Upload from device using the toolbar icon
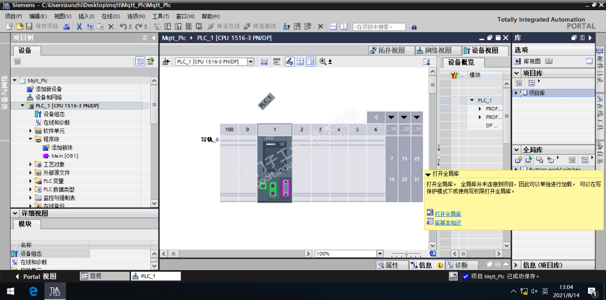This screenshot has width=606, height=300. (178, 26)
